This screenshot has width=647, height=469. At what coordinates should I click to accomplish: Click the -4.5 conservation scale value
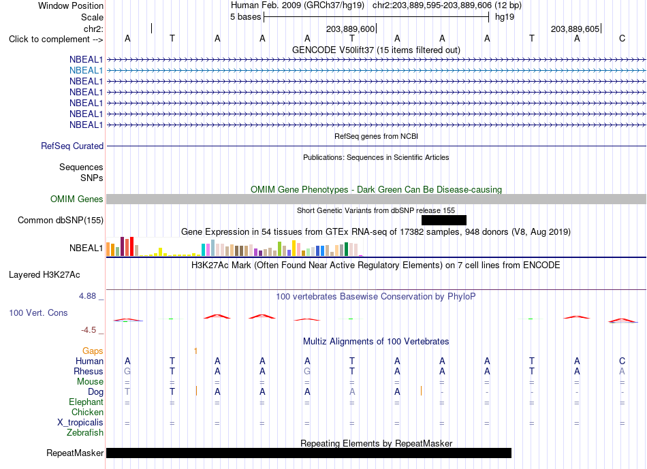click(x=89, y=330)
